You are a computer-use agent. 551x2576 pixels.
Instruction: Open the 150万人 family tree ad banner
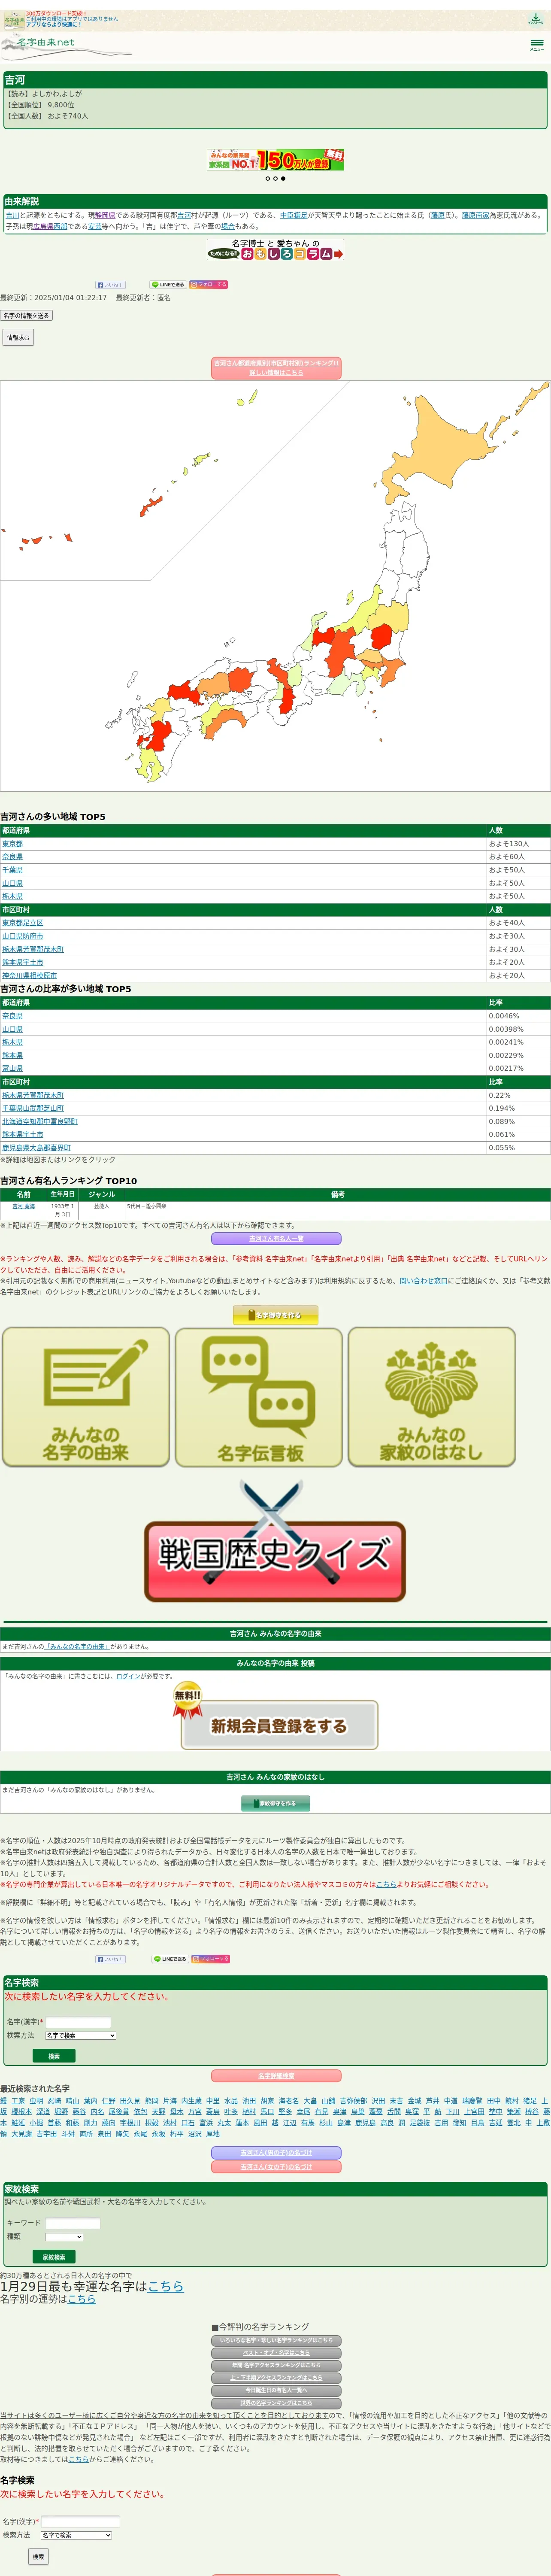tap(275, 160)
